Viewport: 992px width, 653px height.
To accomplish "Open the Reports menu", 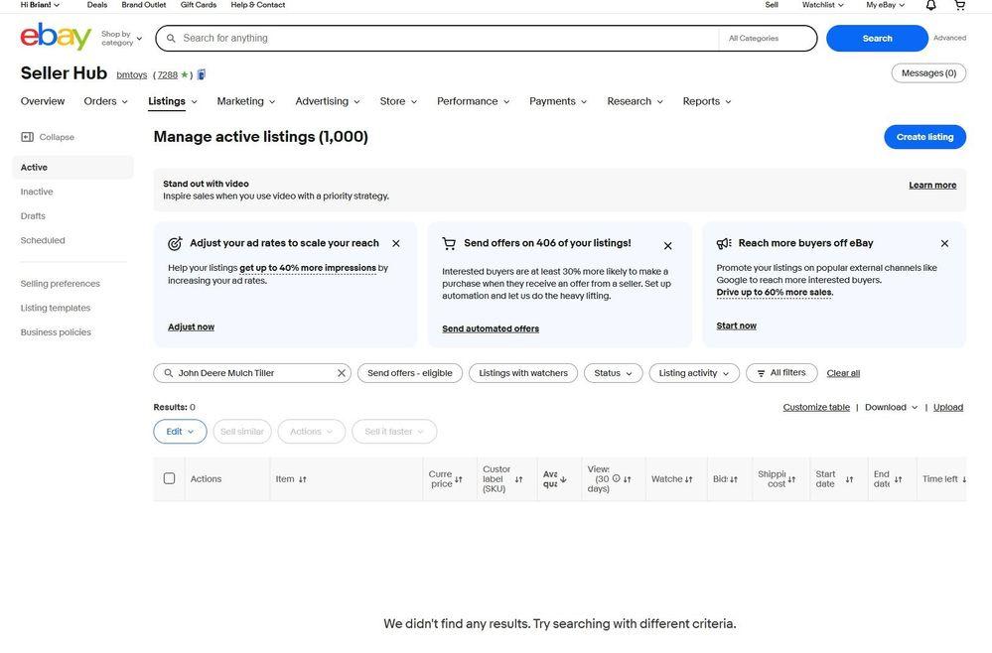I will click(707, 101).
